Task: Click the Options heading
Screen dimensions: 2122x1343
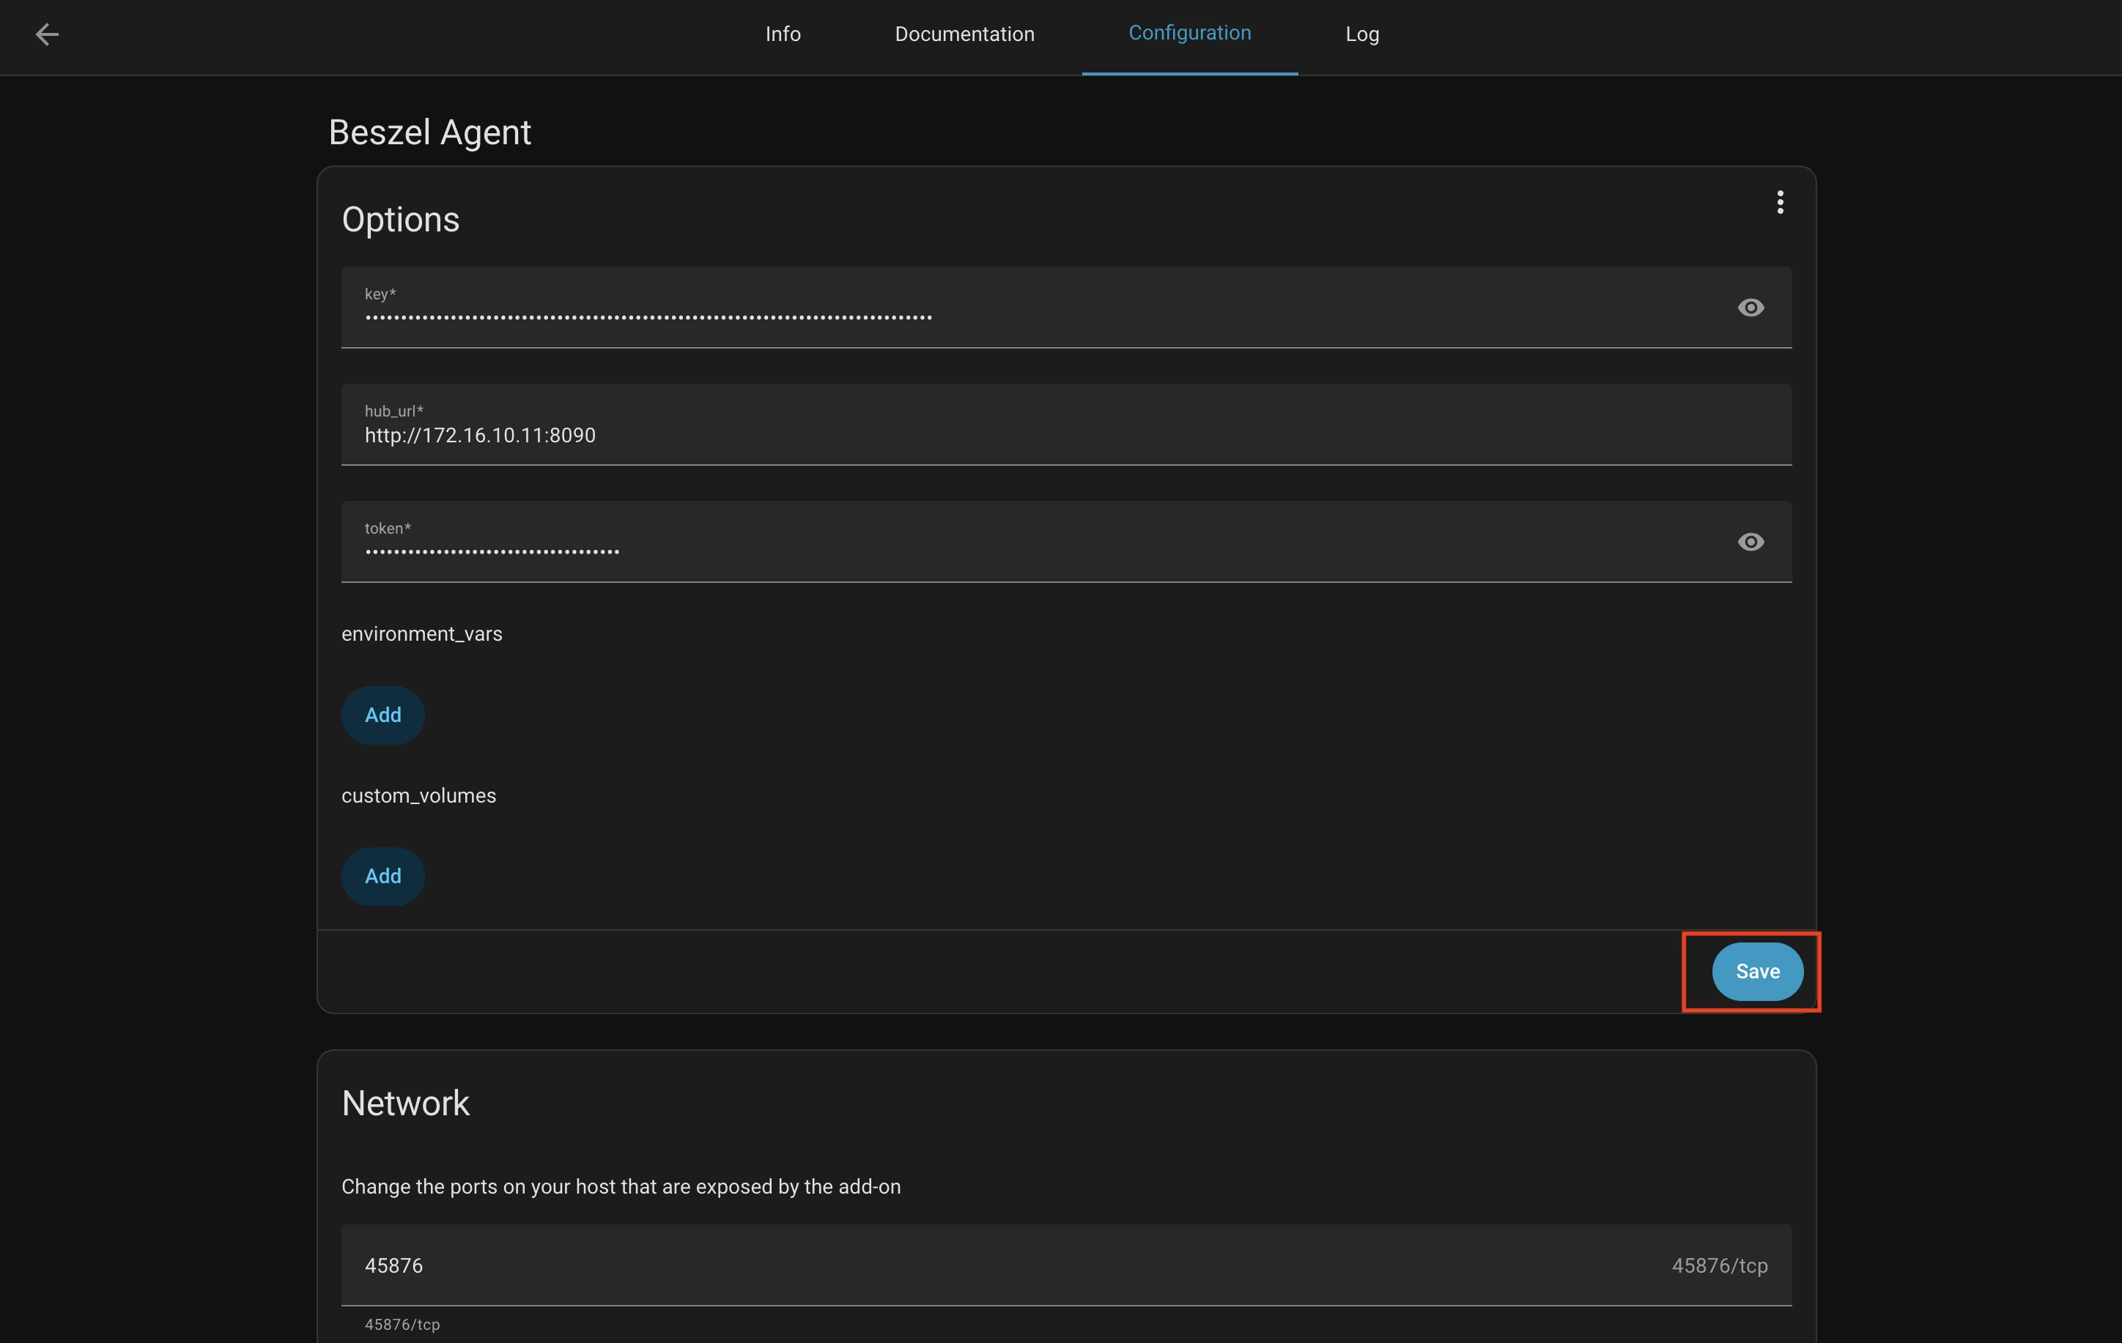Action: pyautogui.click(x=401, y=219)
